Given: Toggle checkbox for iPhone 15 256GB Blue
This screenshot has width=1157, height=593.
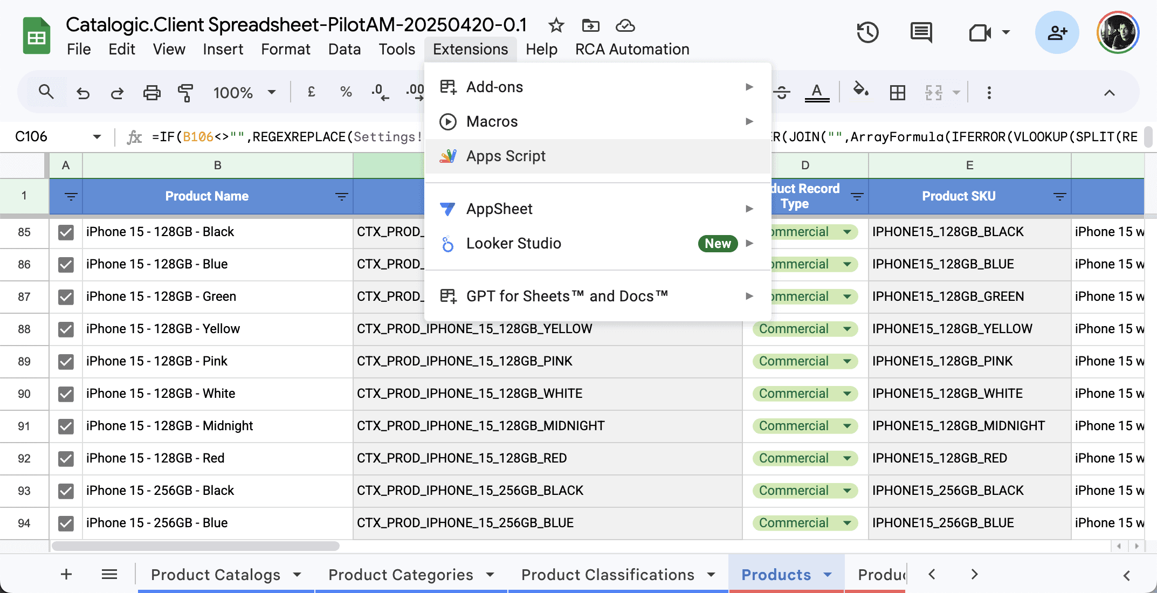Looking at the screenshot, I should [66, 523].
